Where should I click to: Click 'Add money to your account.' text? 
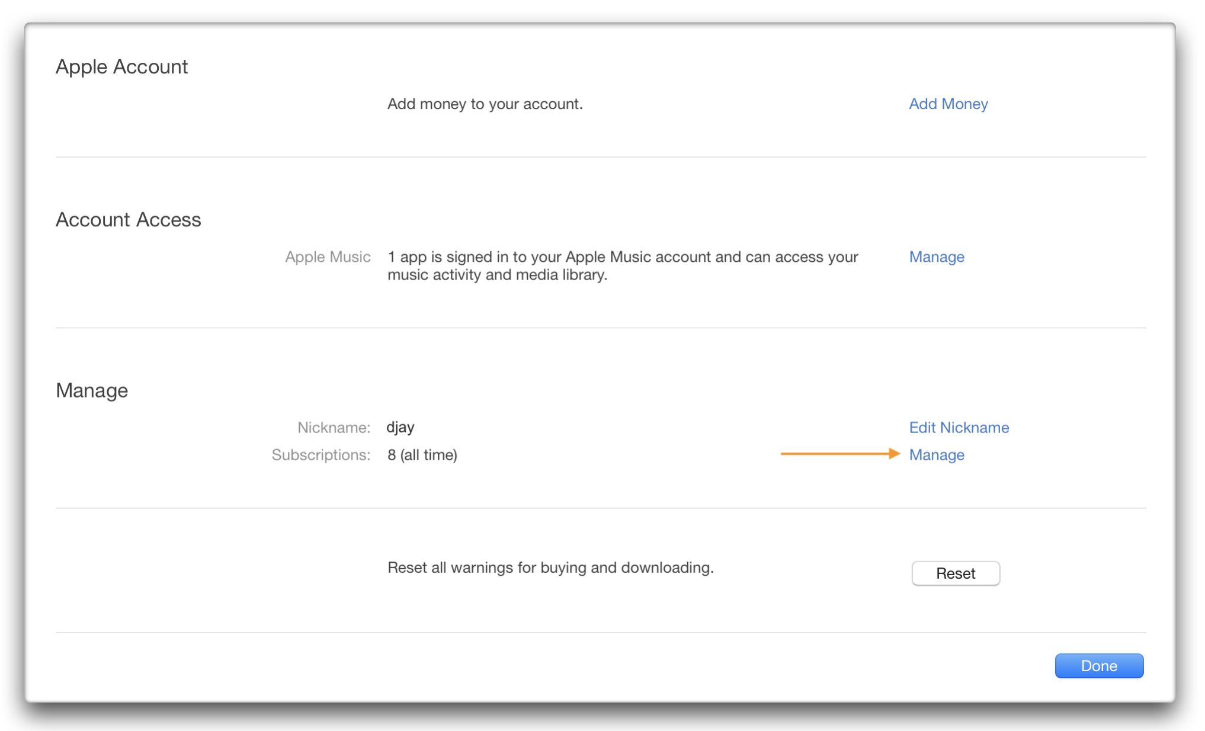(x=485, y=104)
